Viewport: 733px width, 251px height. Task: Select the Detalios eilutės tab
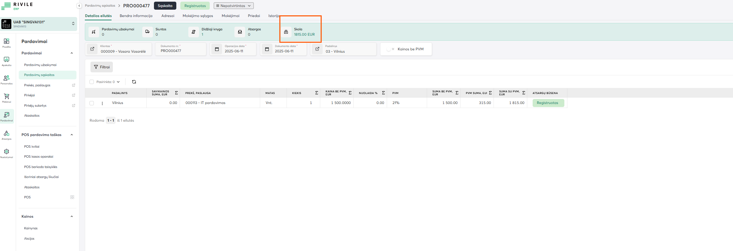[x=98, y=16]
